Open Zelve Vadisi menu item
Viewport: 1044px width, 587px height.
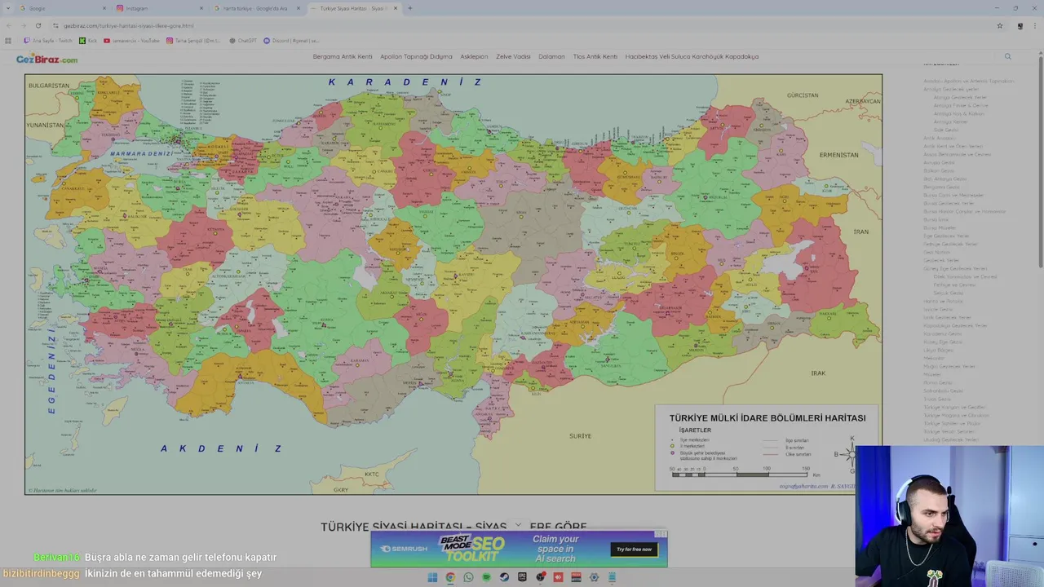[x=513, y=56]
